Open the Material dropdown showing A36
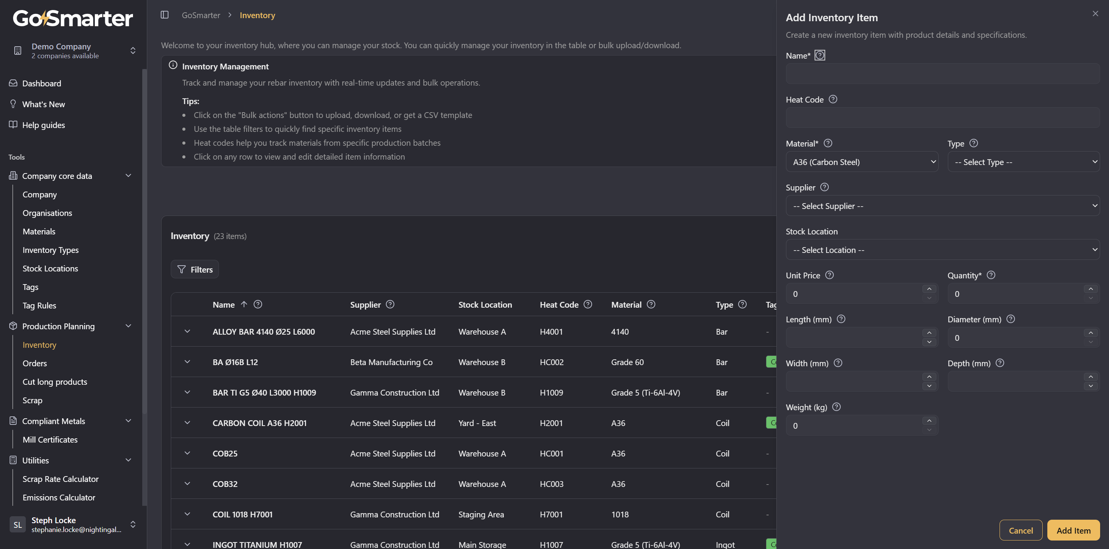The height and width of the screenshot is (549, 1109). (862, 162)
